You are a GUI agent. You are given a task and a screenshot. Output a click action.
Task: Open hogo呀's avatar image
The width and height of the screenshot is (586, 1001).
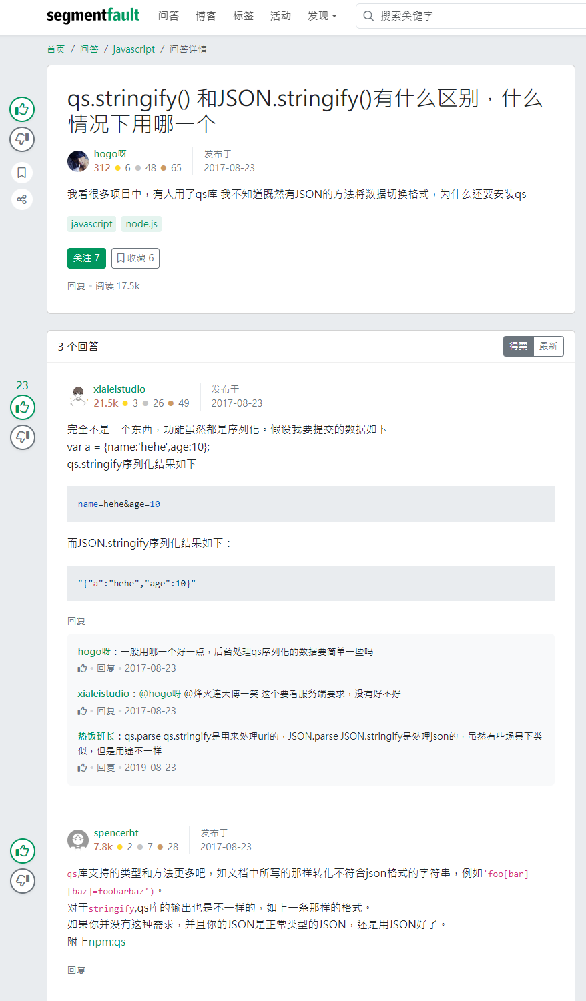click(78, 161)
